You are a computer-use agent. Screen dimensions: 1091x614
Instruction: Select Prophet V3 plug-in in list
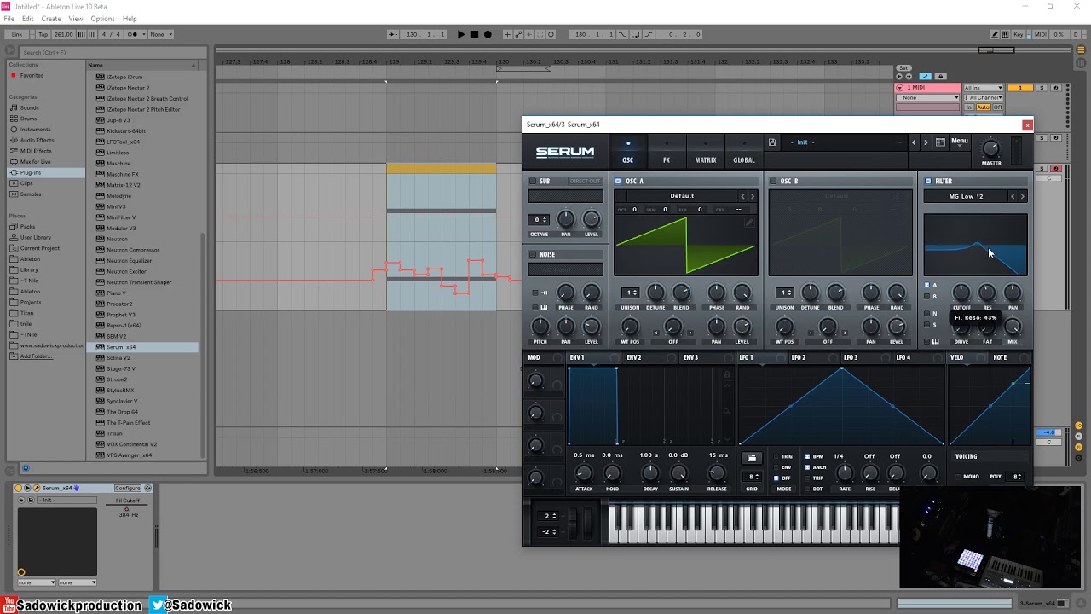(x=121, y=315)
